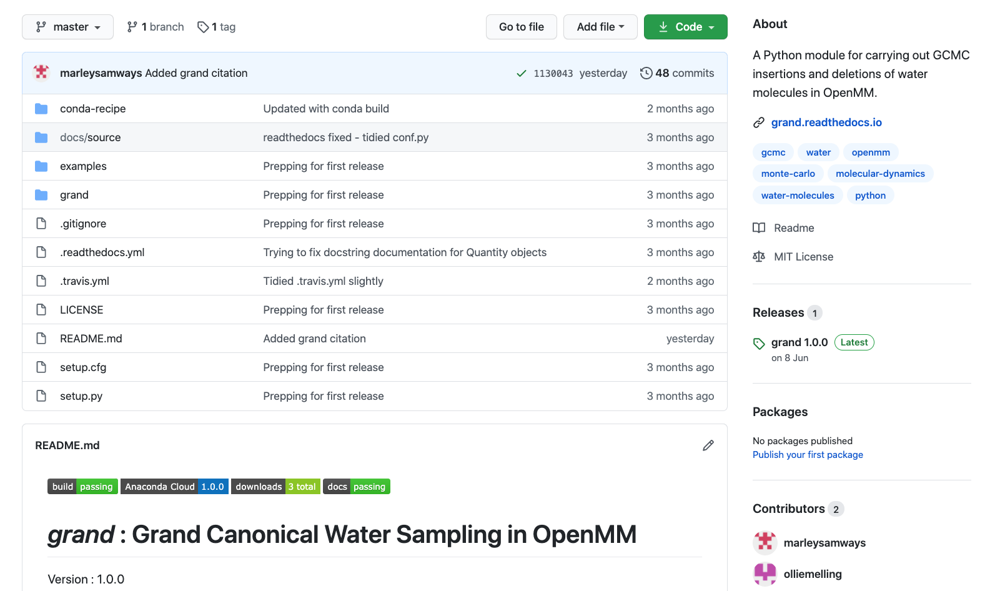Open the green Code dropdown

click(685, 27)
